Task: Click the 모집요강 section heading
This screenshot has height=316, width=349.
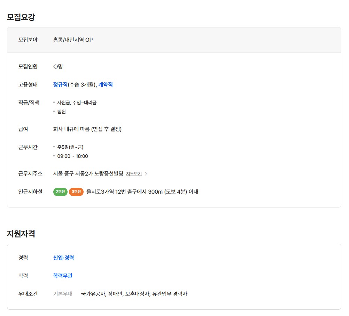Action: click(x=21, y=17)
